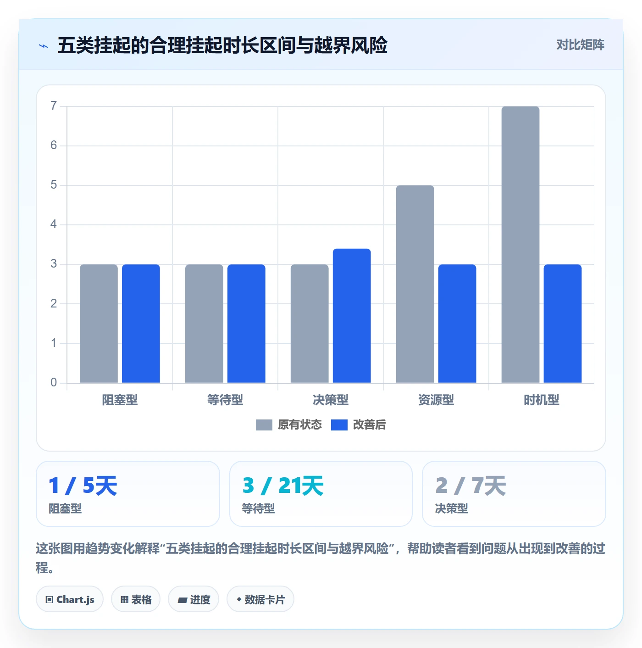Click the 等待型 caption below "3 / 21天"

(259, 508)
